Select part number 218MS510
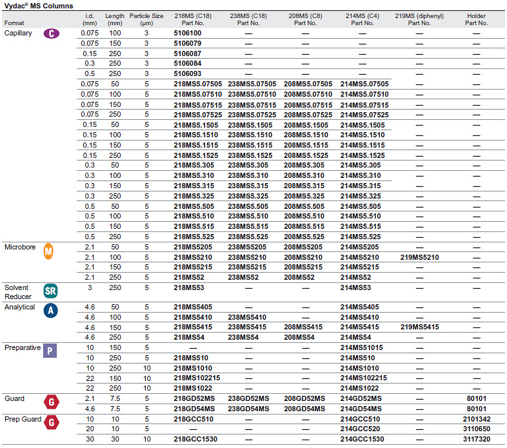The height and width of the screenshot is (448, 507). click(191, 358)
